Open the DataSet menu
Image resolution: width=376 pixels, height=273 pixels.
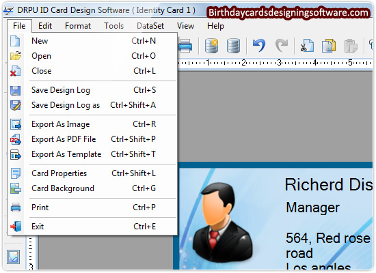(x=150, y=26)
